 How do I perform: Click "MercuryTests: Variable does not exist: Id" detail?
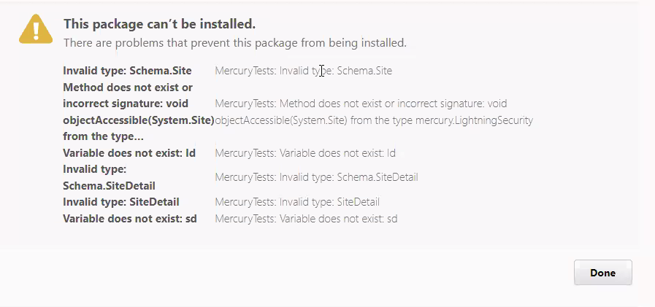point(305,153)
